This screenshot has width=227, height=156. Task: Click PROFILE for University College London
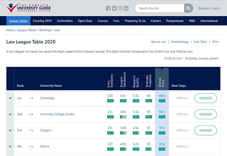pyautogui.click(x=182, y=114)
